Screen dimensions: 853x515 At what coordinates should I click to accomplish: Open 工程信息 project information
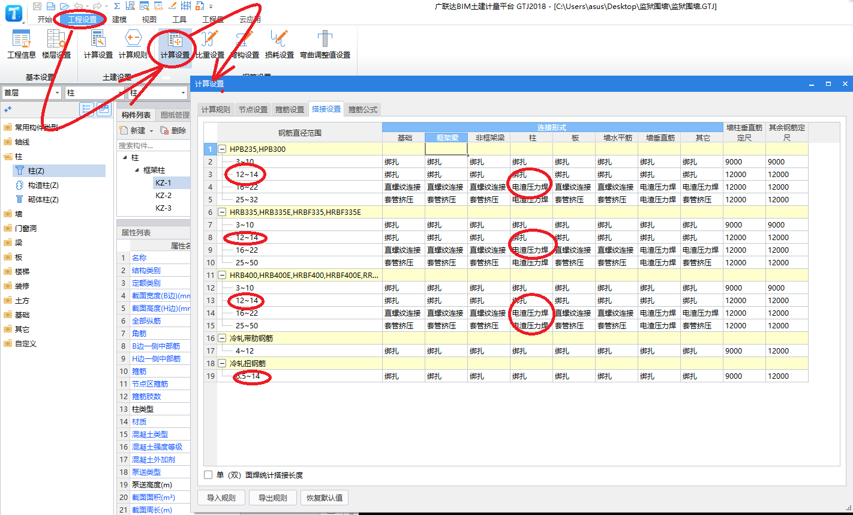click(x=22, y=45)
